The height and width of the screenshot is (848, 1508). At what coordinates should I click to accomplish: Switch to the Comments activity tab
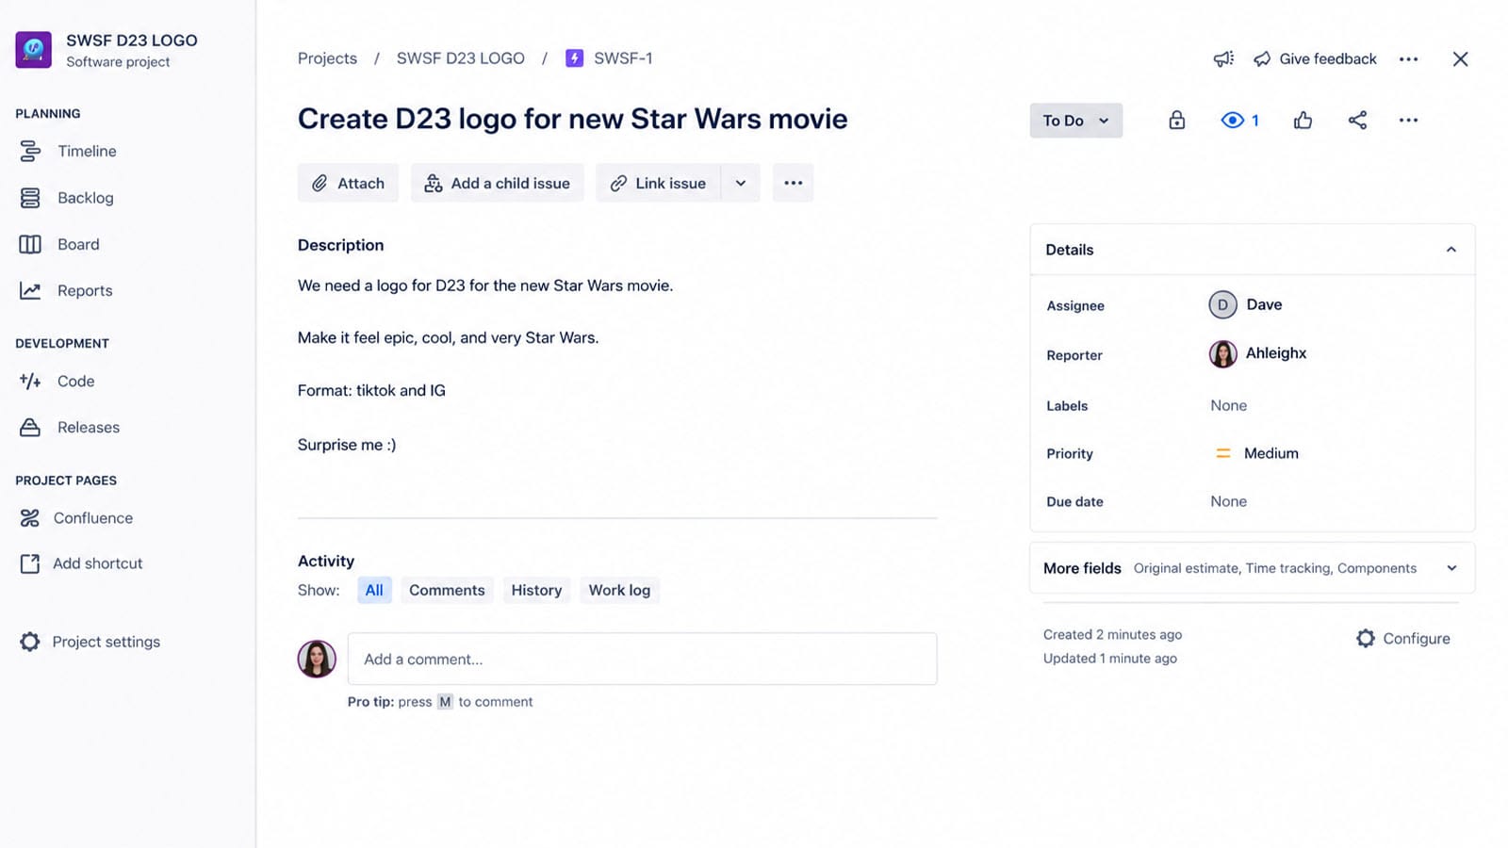pyautogui.click(x=447, y=591)
